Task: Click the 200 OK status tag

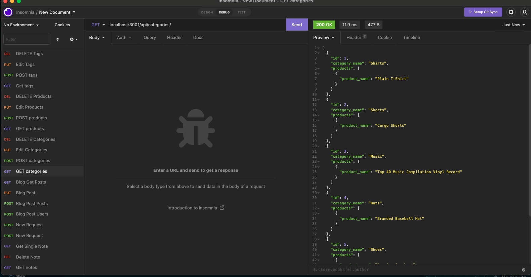Action: [x=324, y=25]
